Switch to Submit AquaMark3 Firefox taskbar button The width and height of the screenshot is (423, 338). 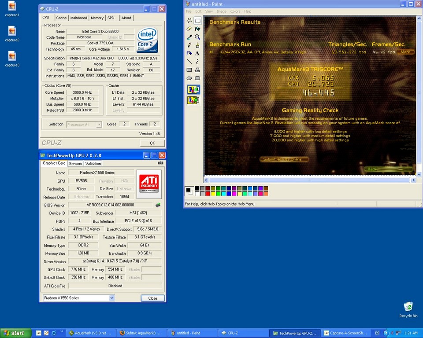[x=142, y=333]
